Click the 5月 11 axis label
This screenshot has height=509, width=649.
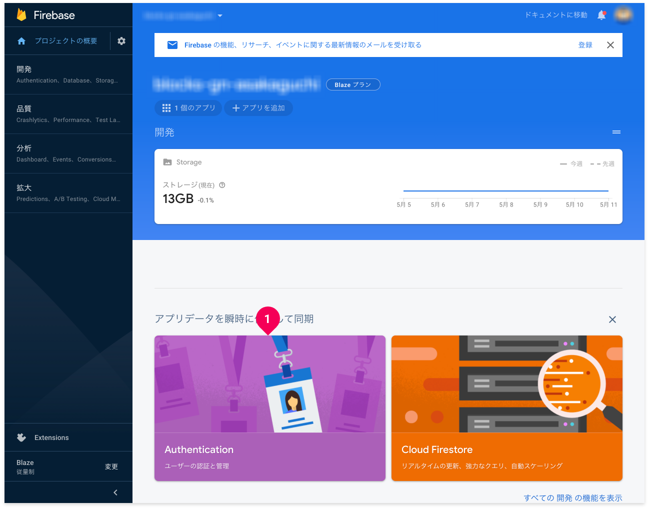click(608, 204)
